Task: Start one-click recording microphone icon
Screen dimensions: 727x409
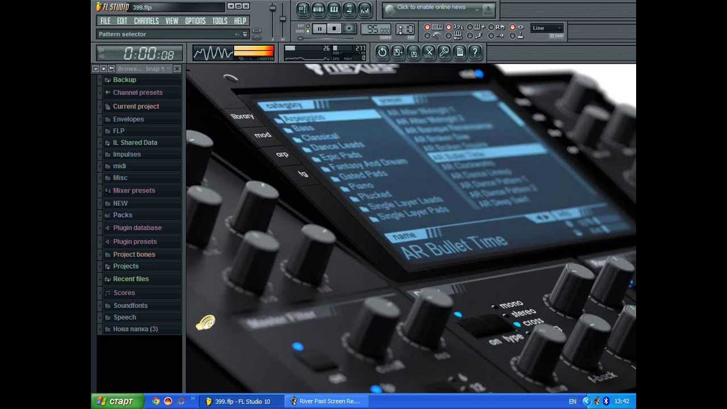Action: point(444,52)
